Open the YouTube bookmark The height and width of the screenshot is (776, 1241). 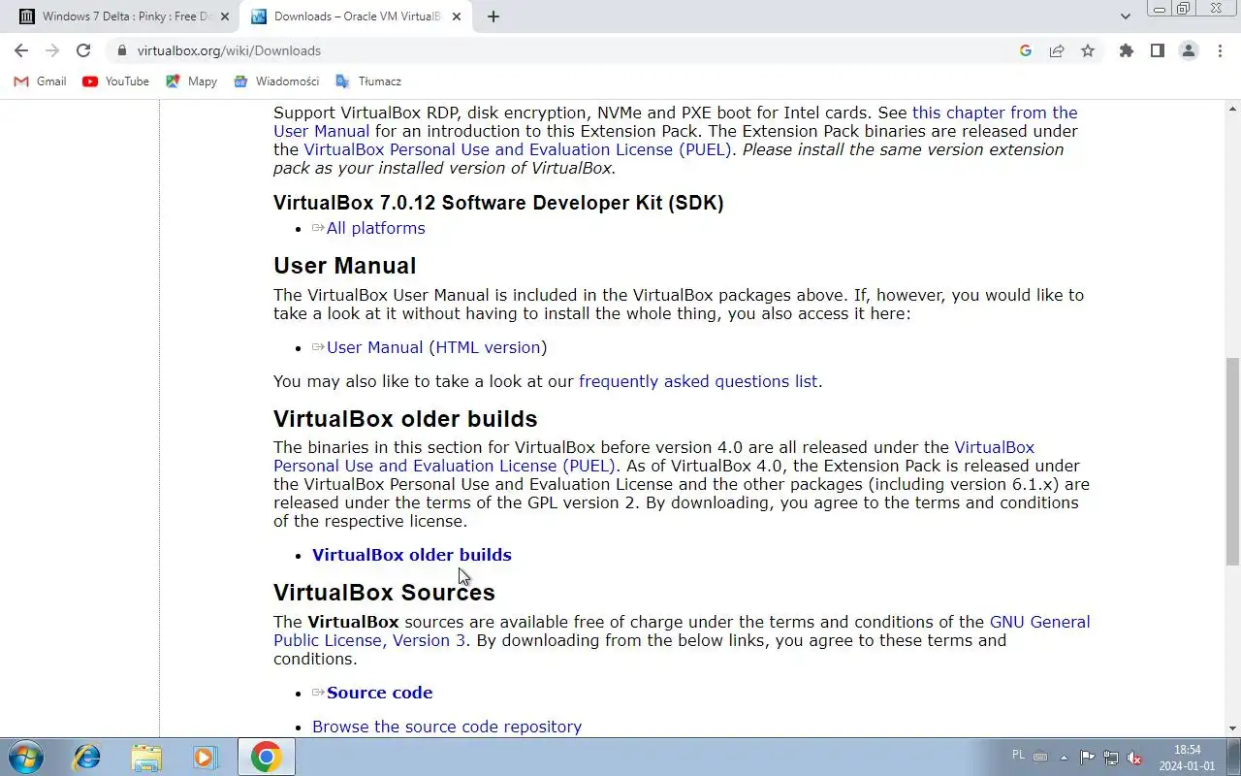click(115, 81)
